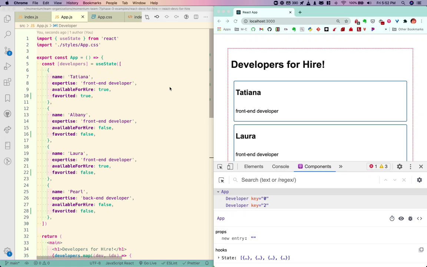Toggle the device toolbar in DevTools
The image size is (427, 267).
click(230, 167)
